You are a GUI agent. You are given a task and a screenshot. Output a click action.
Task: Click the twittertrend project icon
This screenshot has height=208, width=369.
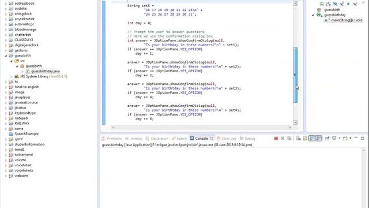pyautogui.click(x=11, y=155)
